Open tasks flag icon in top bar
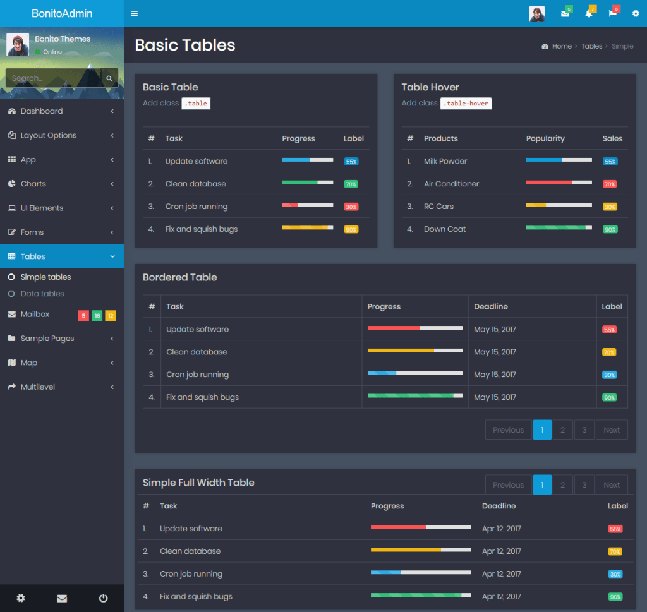Image resolution: width=647 pixels, height=612 pixels. pos(612,14)
